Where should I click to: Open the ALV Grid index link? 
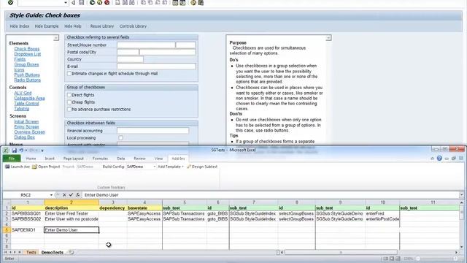tap(23, 93)
